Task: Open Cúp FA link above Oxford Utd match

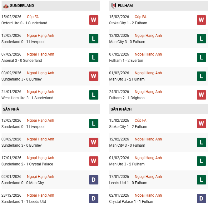Action: click(33, 17)
